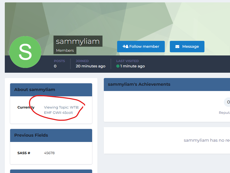The height and width of the screenshot is (173, 230).
Task: Click the Posts count of 0
Action: [x=55, y=66]
